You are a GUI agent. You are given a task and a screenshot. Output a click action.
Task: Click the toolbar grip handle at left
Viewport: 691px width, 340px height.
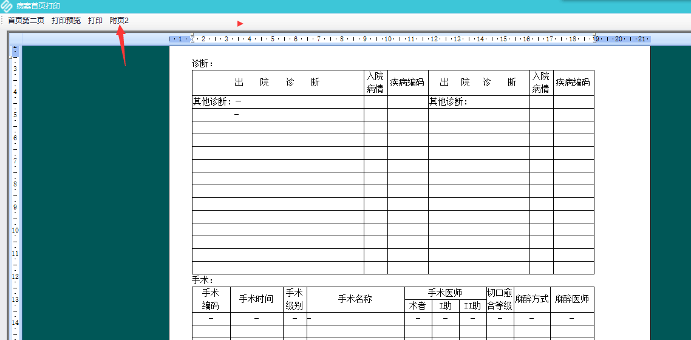pos(2,21)
